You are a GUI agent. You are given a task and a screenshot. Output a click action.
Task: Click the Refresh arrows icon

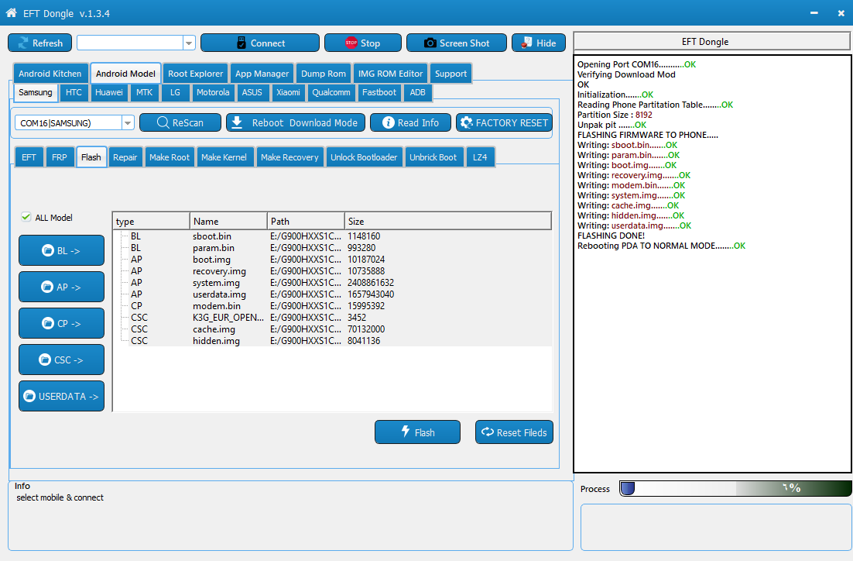[23, 43]
